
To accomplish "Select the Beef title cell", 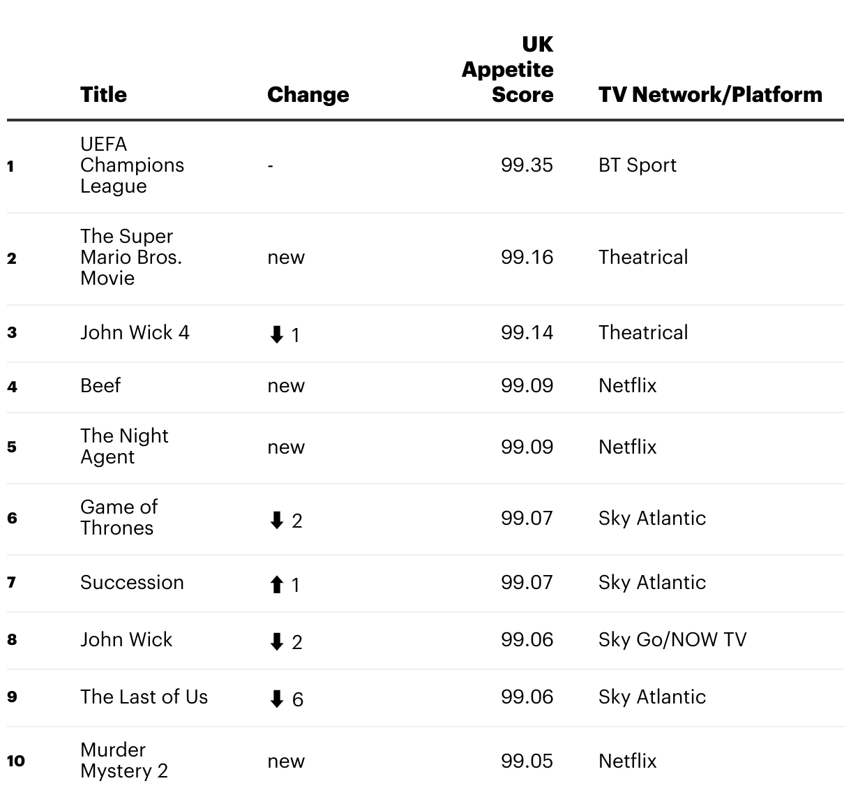I will pos(100,385).
